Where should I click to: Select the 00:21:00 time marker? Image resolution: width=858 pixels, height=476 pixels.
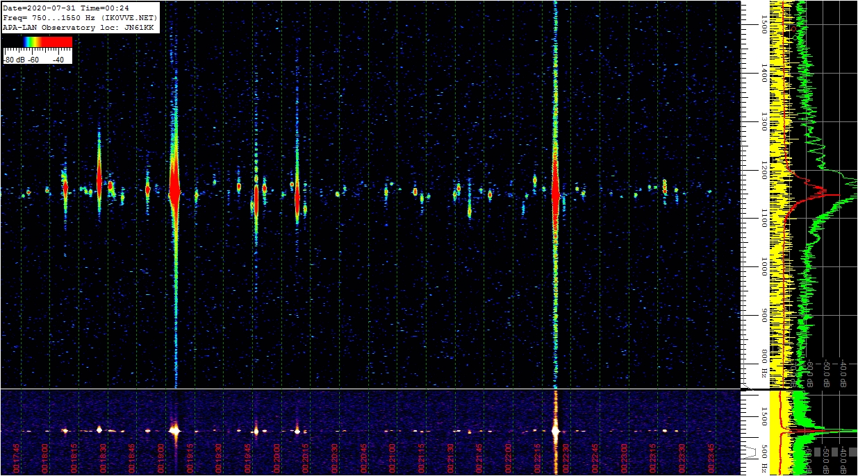tap(393, 459)
